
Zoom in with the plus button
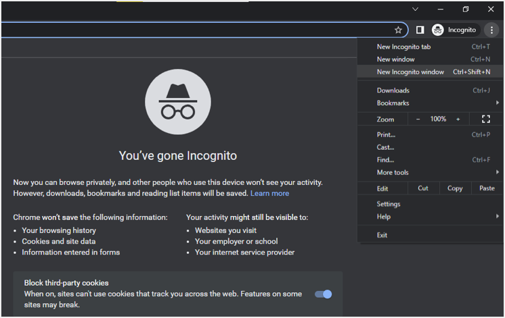tap(458, 119)
